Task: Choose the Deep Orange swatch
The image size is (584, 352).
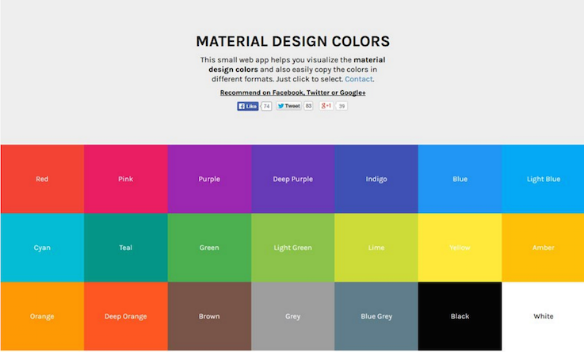Action: 126,316
